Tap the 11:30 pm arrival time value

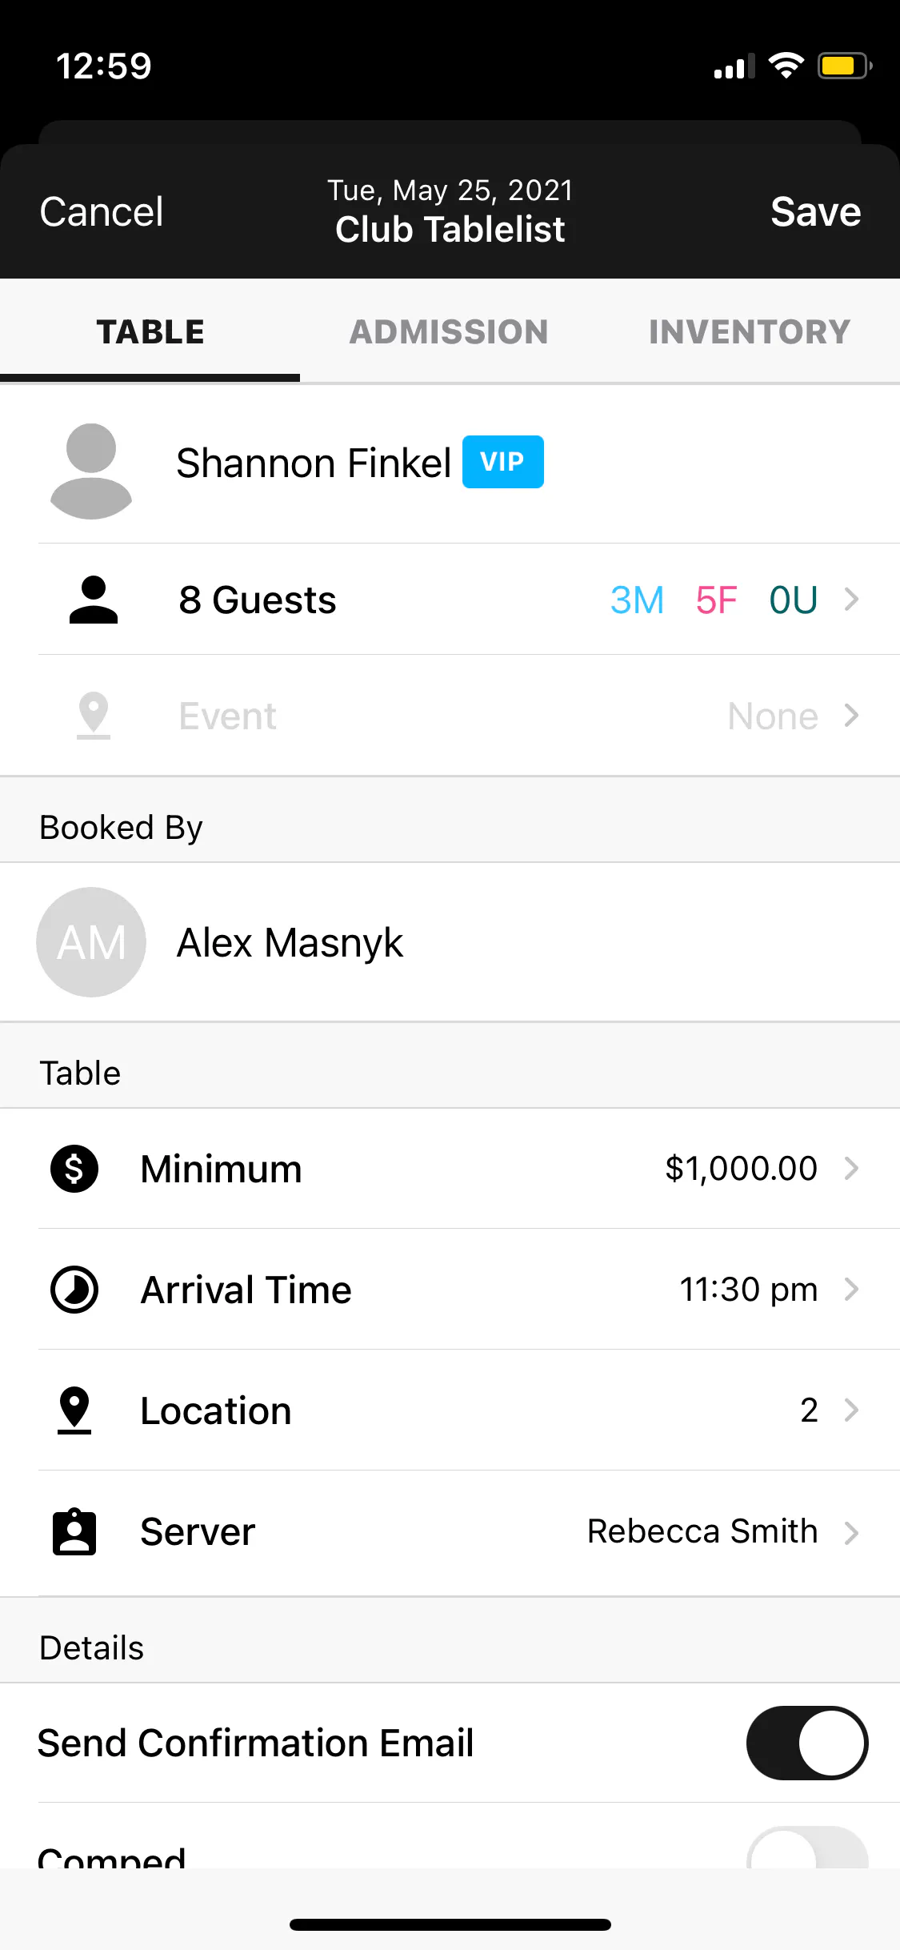[x=748, y=1290]
